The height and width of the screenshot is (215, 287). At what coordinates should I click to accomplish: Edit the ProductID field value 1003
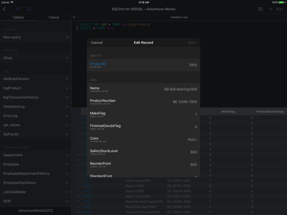(x=193, y=65)
